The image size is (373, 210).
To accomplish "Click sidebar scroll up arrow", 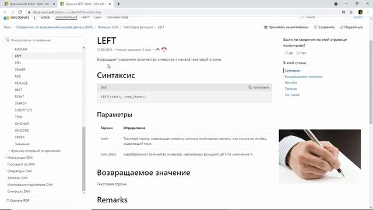I will (83, 48).
